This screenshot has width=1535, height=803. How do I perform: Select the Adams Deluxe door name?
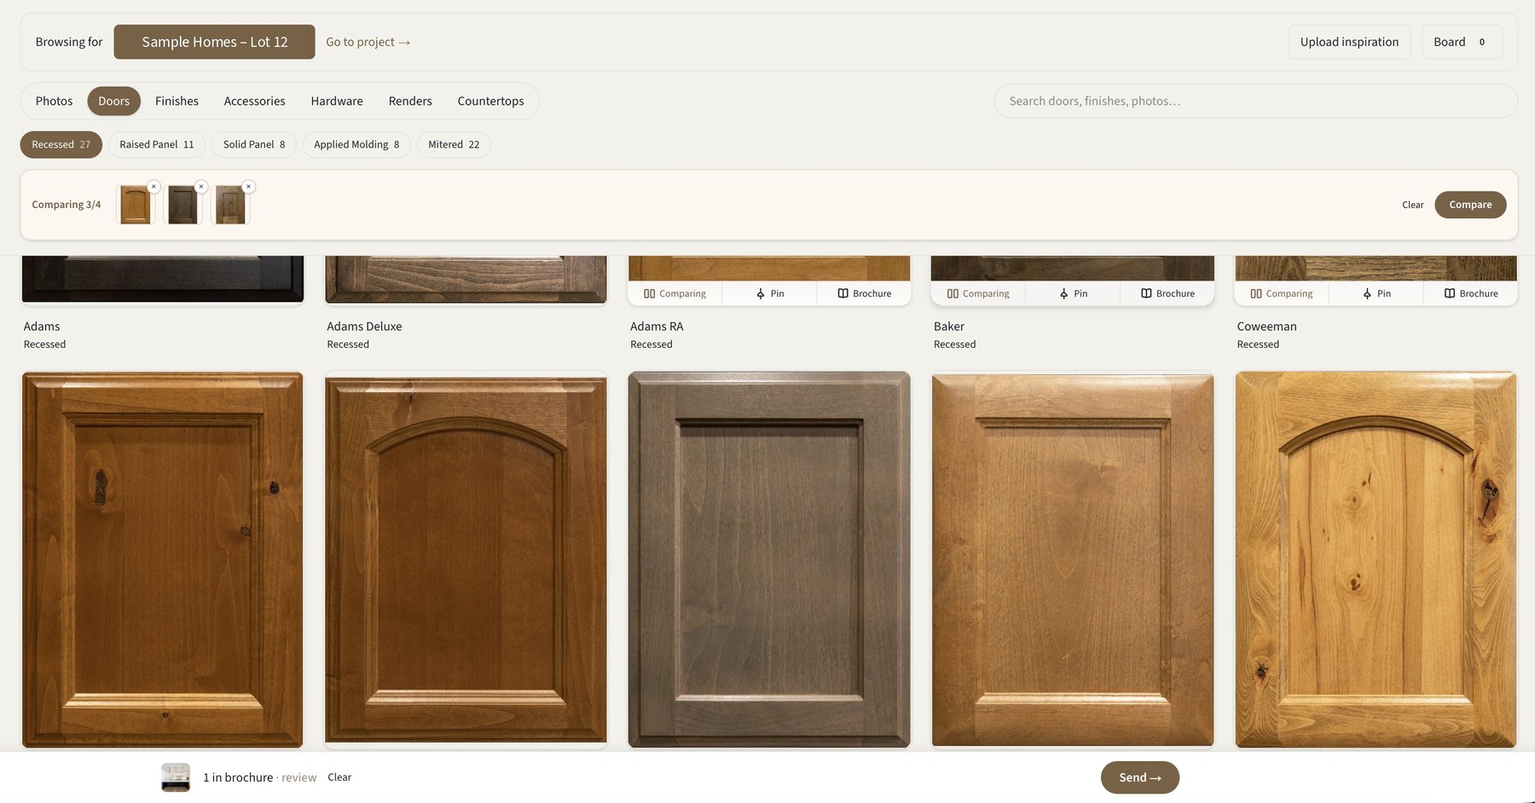click(x=364, y=326)
